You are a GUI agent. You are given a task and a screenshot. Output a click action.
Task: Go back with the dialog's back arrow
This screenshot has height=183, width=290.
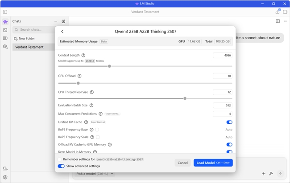62,31
